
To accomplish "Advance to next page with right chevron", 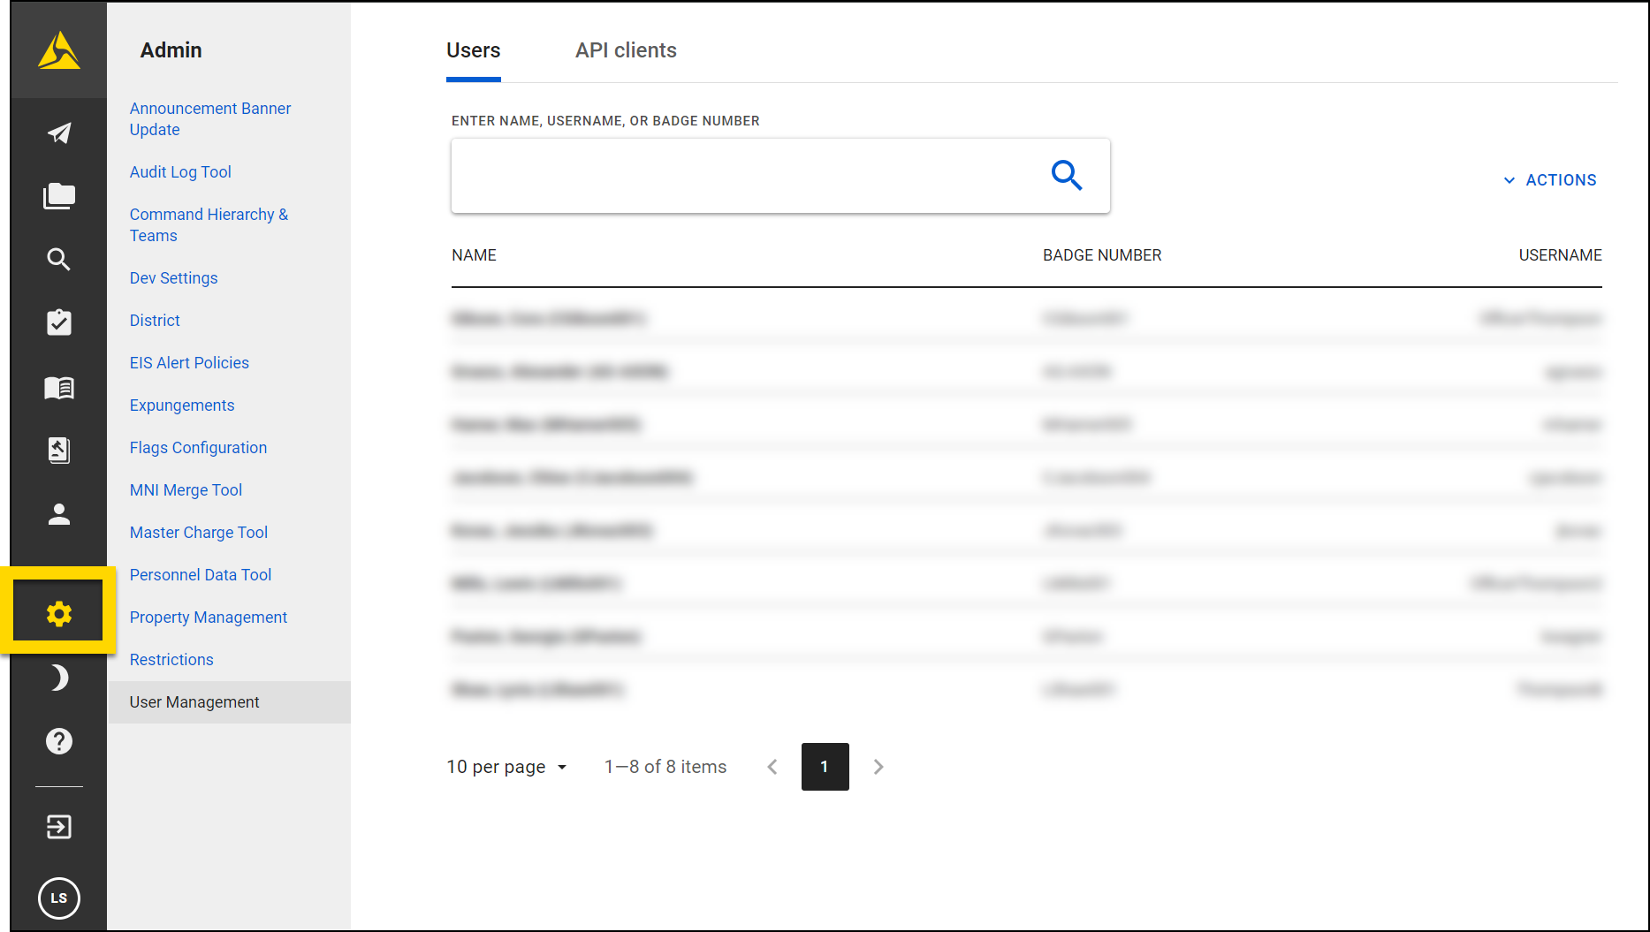I will point(878,767).
